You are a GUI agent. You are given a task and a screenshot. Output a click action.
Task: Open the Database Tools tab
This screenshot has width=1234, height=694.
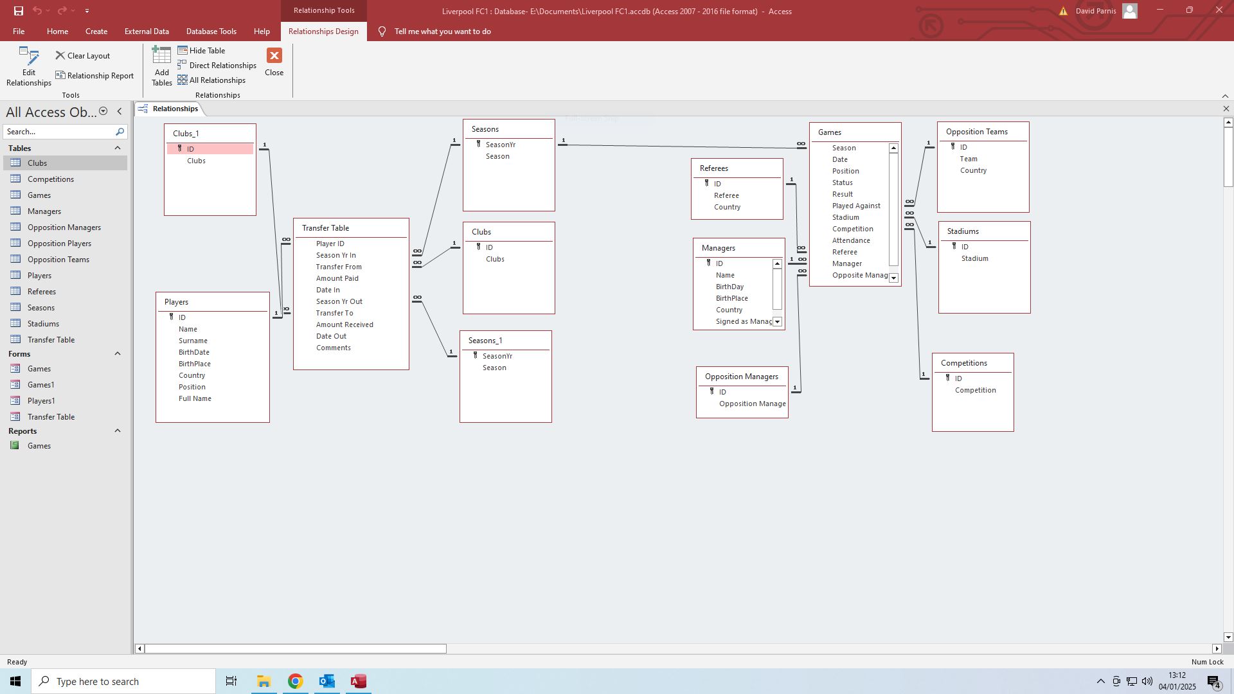[211, 31]
